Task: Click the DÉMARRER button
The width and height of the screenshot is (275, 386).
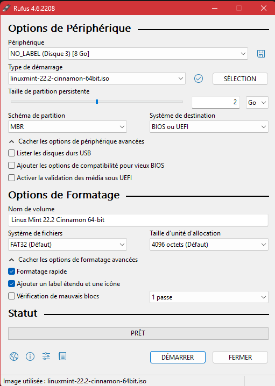Action: click(x=178, y=357)
